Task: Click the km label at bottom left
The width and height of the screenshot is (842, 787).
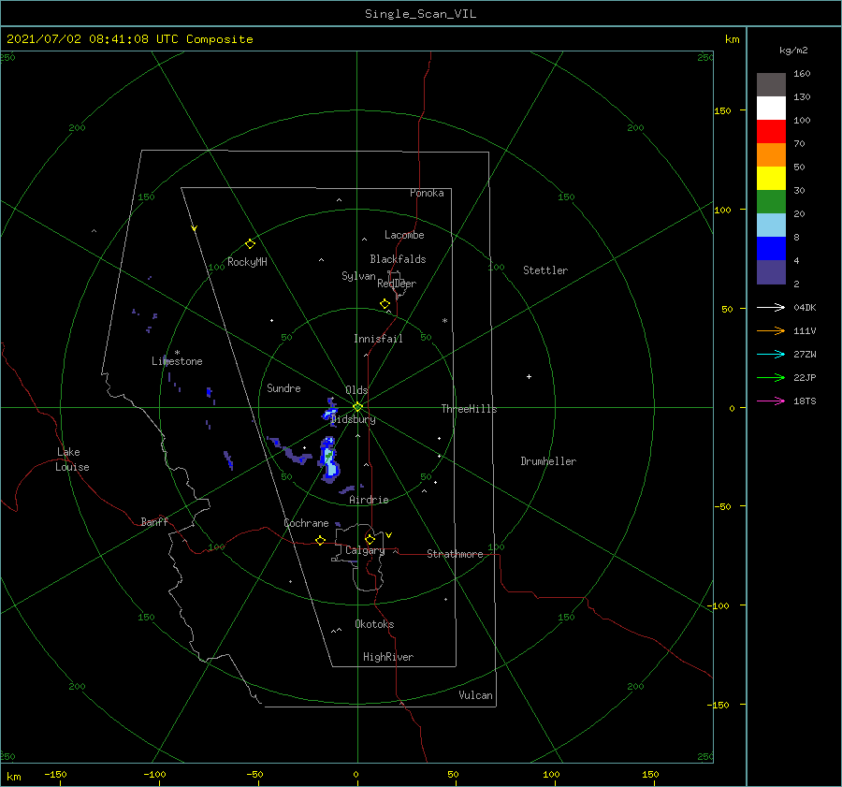Action: coord(13,777)
